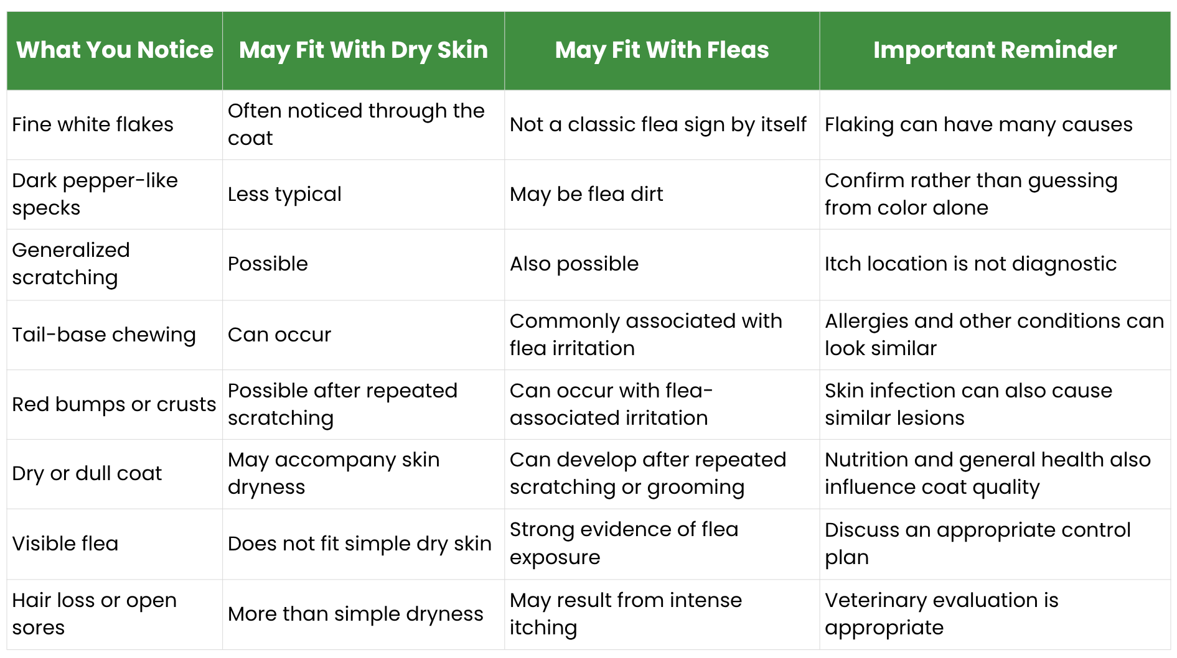Select the 'Visible flea' row label

115,544
